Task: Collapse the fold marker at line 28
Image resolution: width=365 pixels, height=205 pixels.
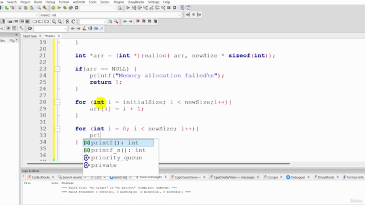Action: click(x=57, y=102)
